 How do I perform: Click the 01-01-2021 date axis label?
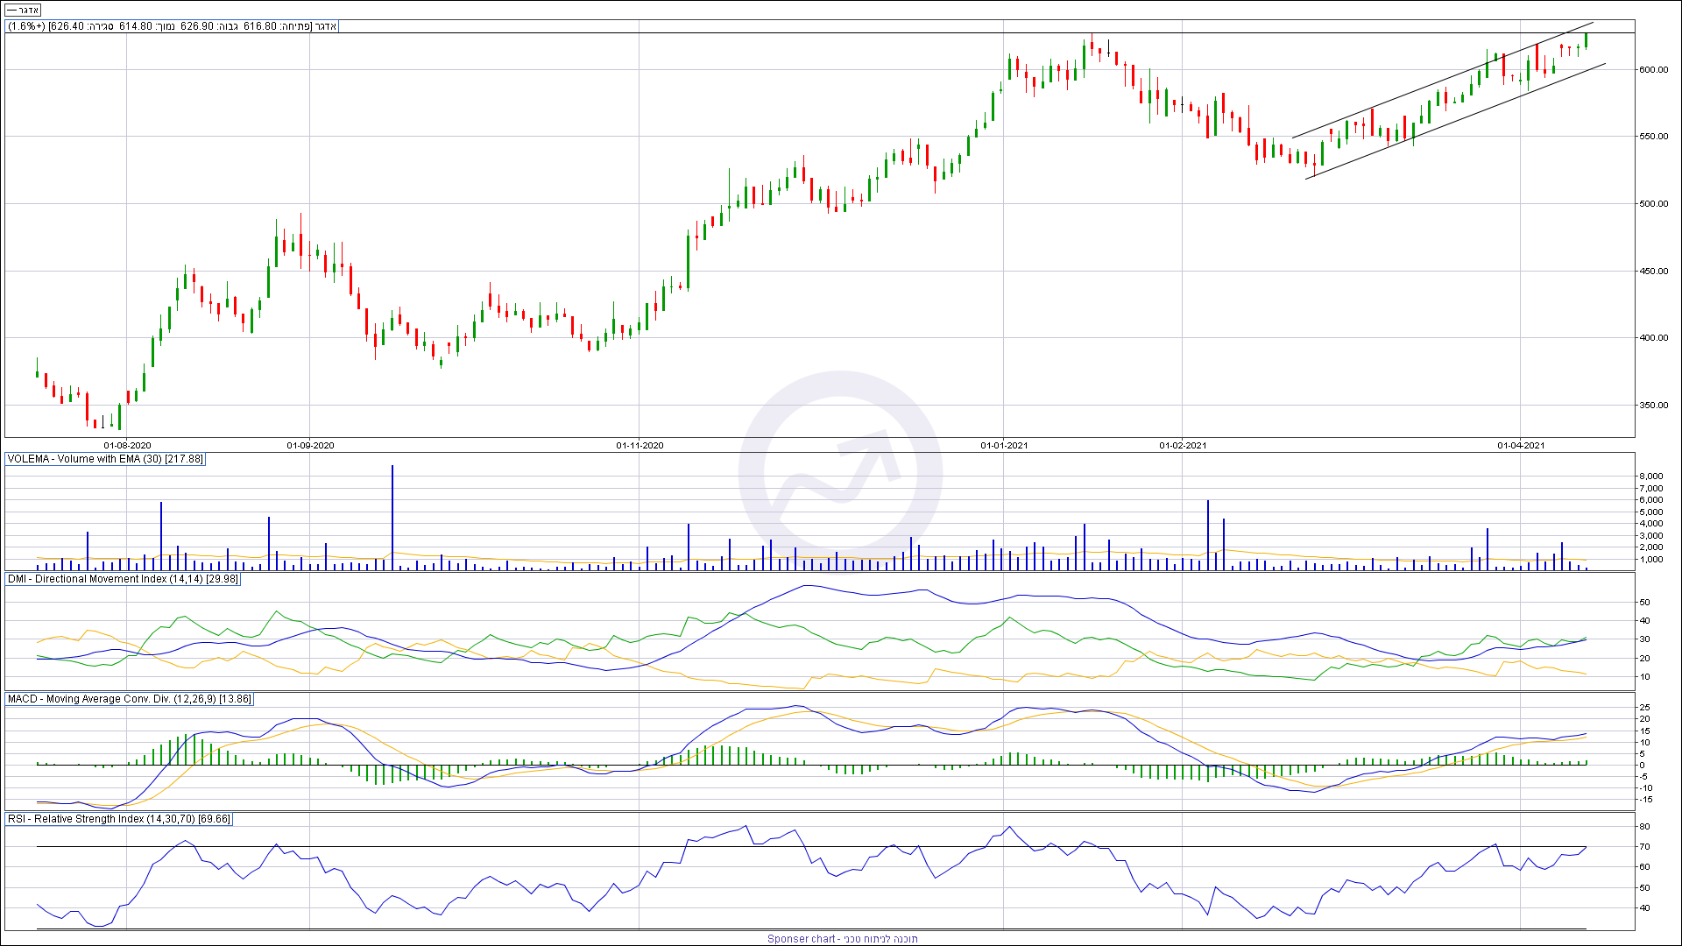pos(1004,446)
